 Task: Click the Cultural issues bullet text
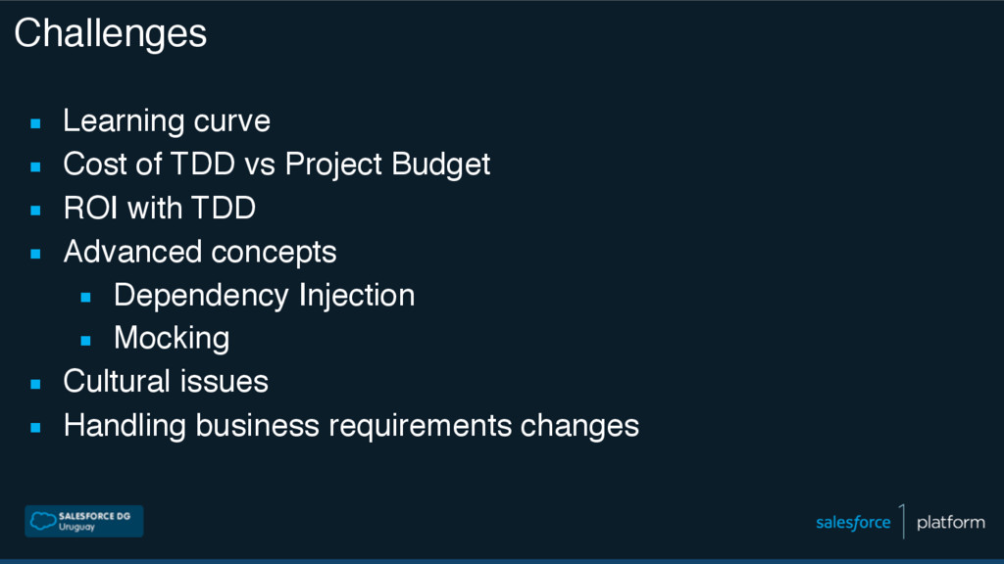[x=166, y=382]
